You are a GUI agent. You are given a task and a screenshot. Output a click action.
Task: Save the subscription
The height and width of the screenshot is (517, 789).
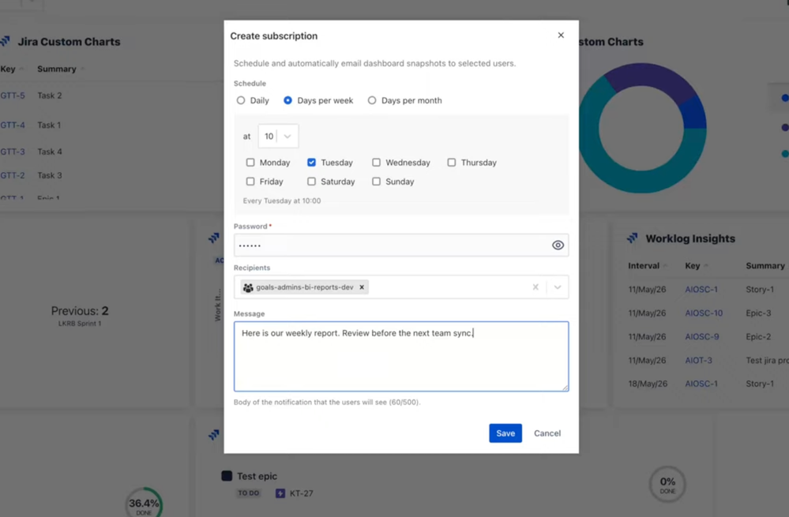coord(505,433)
